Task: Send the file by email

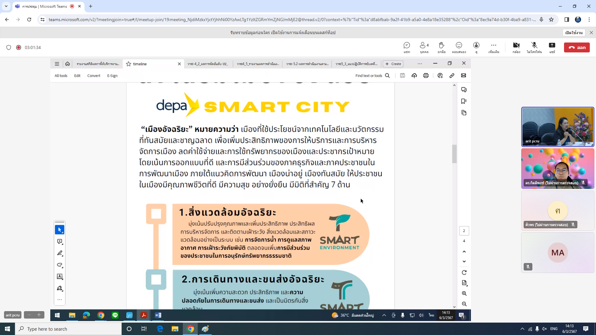Action: point(463,76)
